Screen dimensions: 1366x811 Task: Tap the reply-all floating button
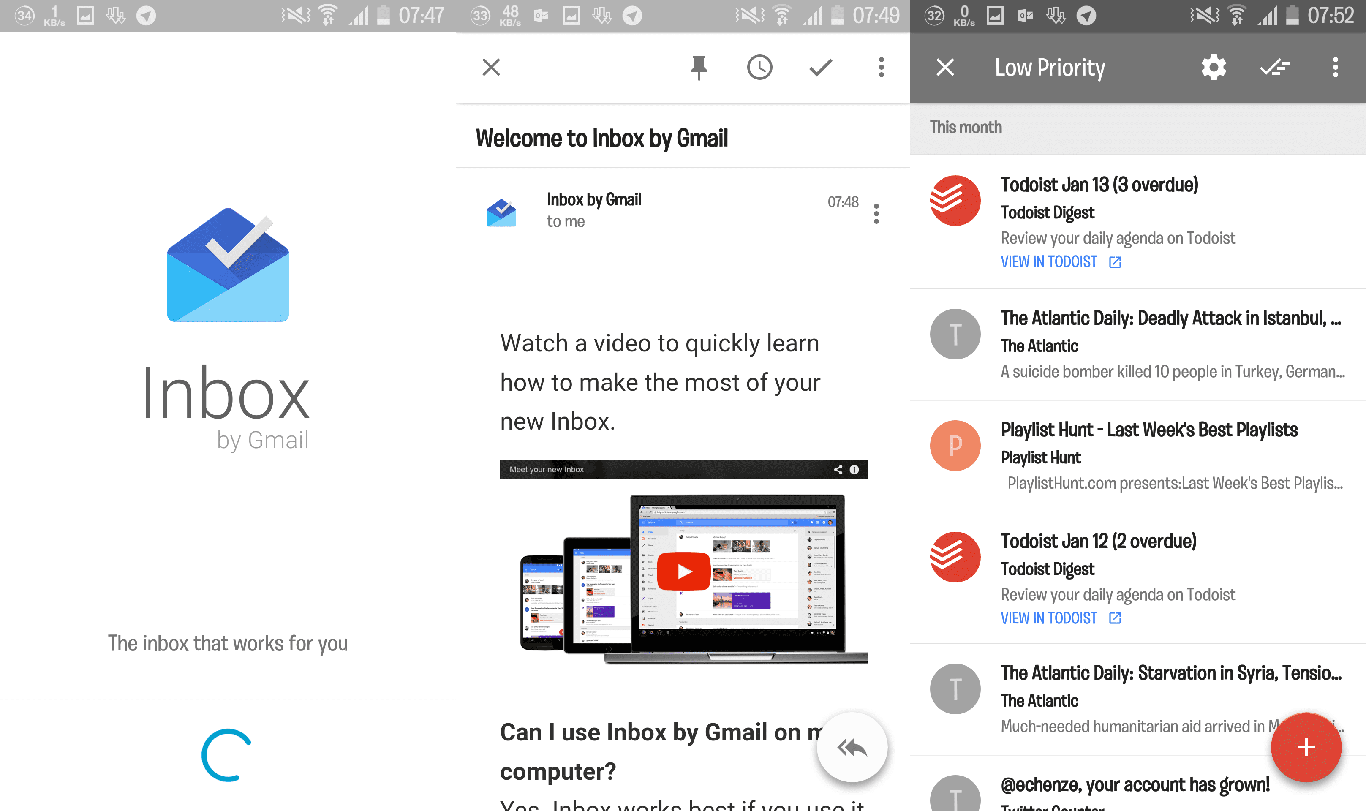point(852,747)
